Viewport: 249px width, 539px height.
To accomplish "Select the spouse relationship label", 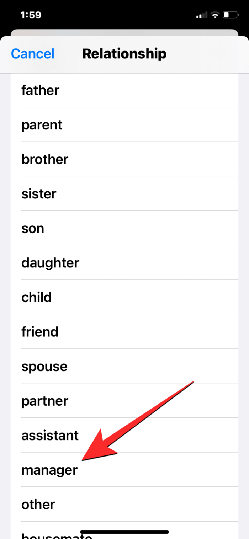I will point(44,366).
